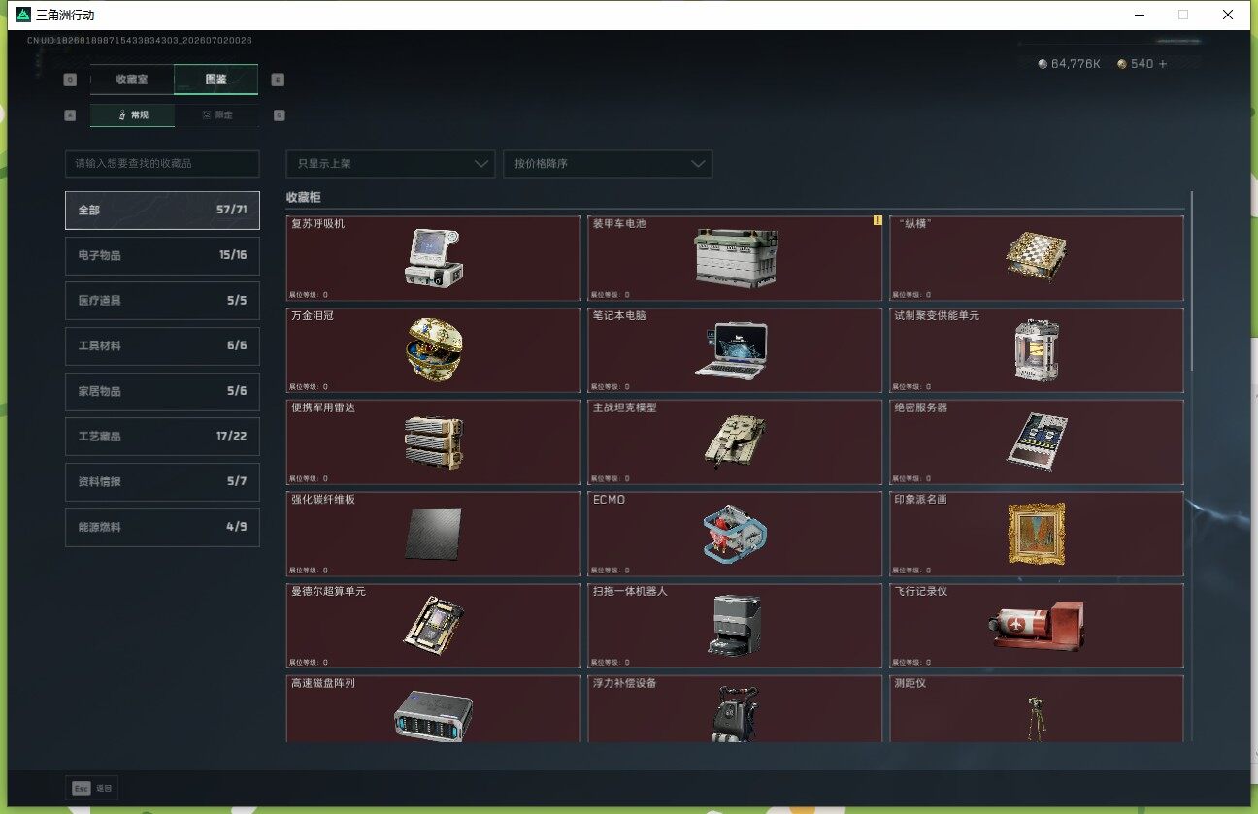Open the 按价格降序 sort dropdown
This screenshot has width=1258, height=814.
click(608, 164)
